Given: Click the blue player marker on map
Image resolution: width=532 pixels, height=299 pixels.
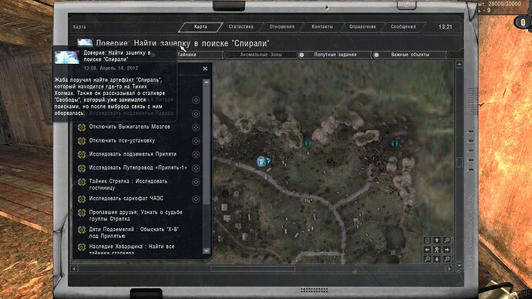Looking at the screenshot, I should point(261,161).
